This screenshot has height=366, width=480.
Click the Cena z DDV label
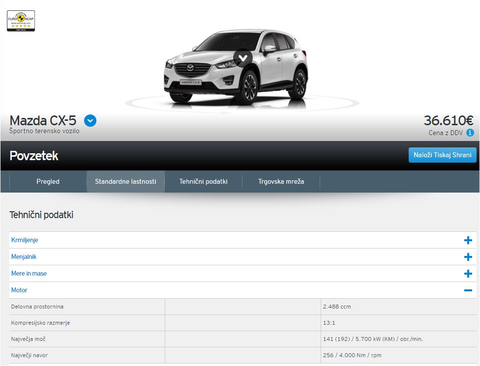click(446, 133)
